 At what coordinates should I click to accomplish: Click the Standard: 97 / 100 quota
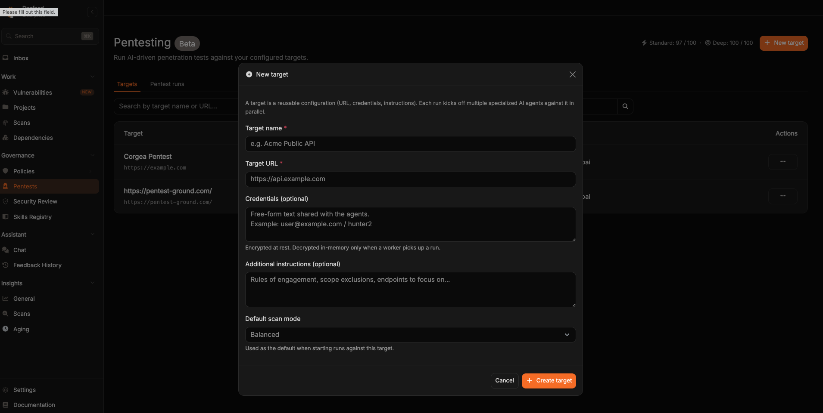tap(669, 43)
